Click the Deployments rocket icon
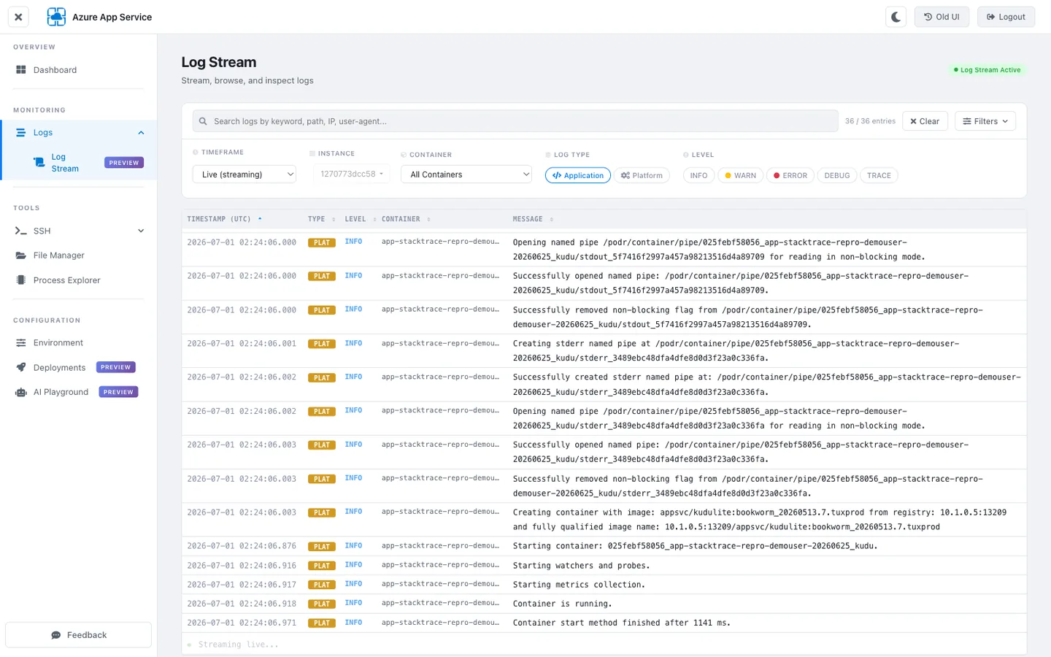 coord(21,367)
